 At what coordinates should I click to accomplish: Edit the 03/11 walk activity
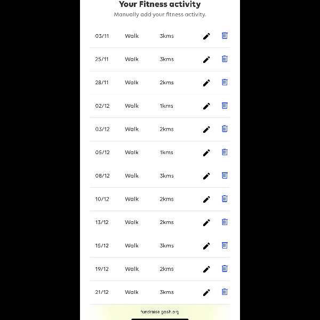(206, 36)
